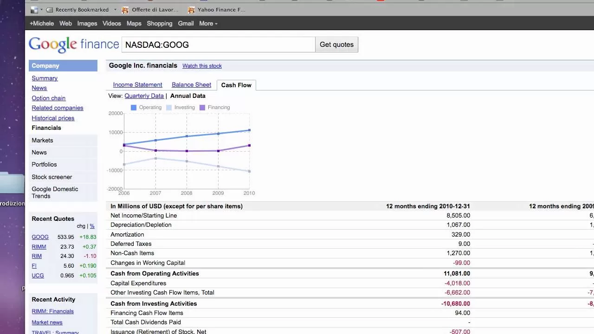Viewport: 594px width, 334px height.
Task: Open UCG in Recent Quotes
Action: (x=38, y=276)
